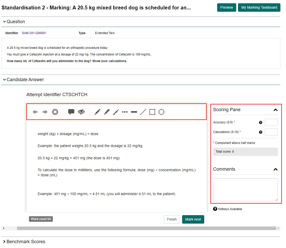The image size is (286, 248).
Task: Click the horizontal scrollbar below the answer
Action: [x=146, y=228]
